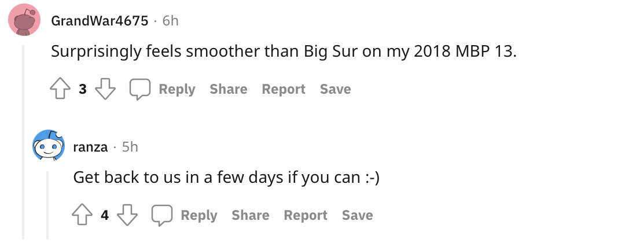Viewport: 625px width, 243px height.
Task: Share GrandWar4675's comment
Action: click(x=229, y=89)
